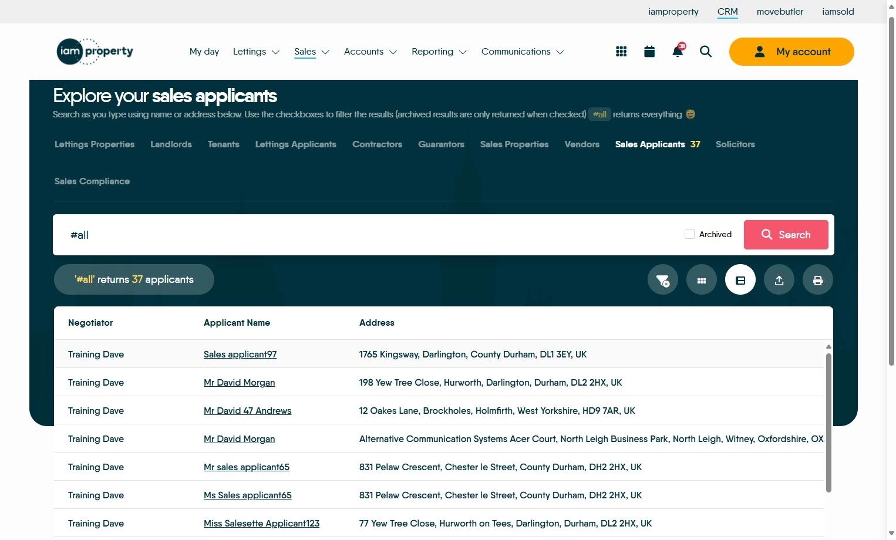Print the applicant results
This screenshot has height=540, width=896.
(818, 280)
